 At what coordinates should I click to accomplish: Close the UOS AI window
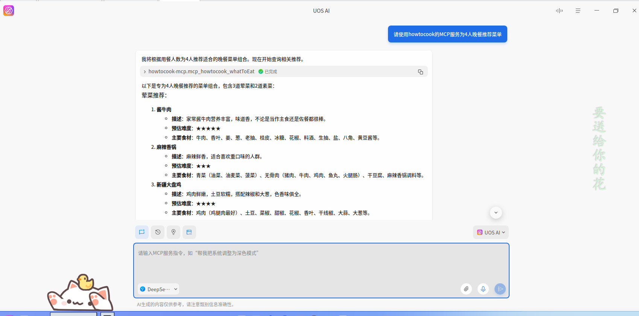click(x=634, y=11)
